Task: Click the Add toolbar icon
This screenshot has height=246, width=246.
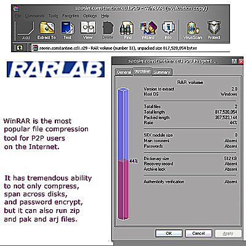Action: point(26,31)
